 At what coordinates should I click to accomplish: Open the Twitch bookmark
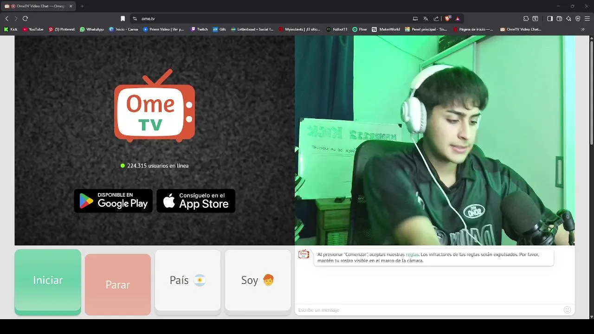[200, 29]
